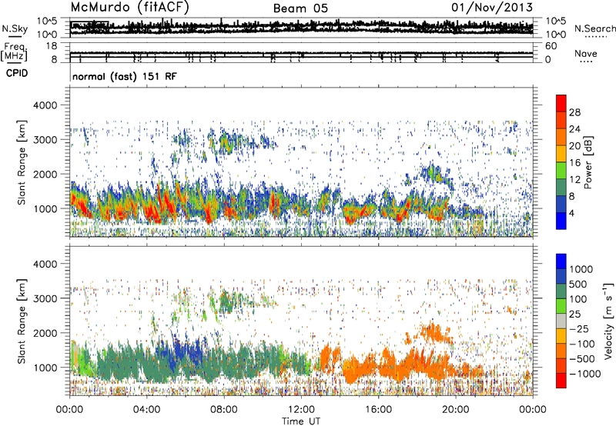Click the 24 label on Power colorbar
The width and height of the screenshot is (616, 426).
pyautogui.click(x=574, y=129)
